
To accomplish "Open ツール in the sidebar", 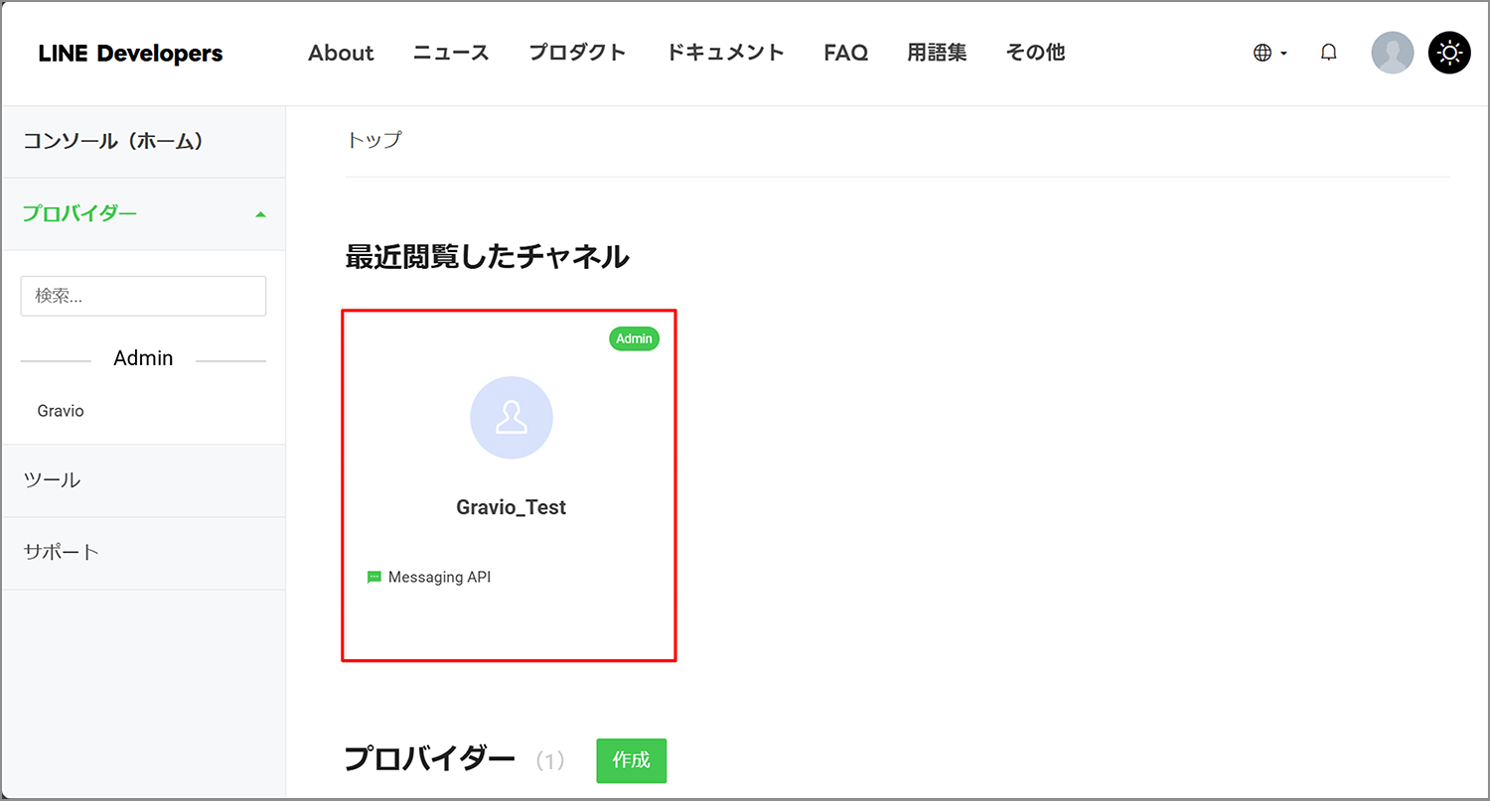I will tap(143, 480).
